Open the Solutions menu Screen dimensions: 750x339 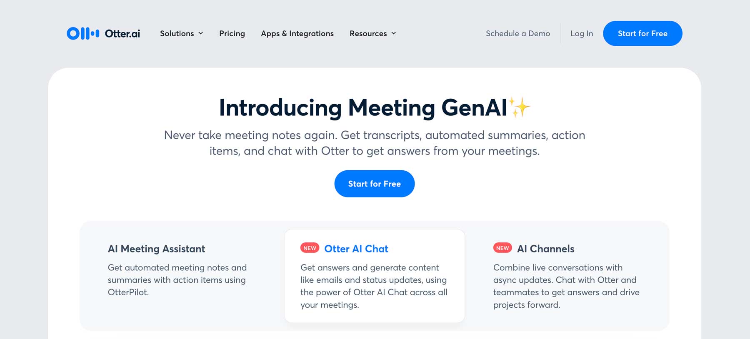click(x=177, y=33)
